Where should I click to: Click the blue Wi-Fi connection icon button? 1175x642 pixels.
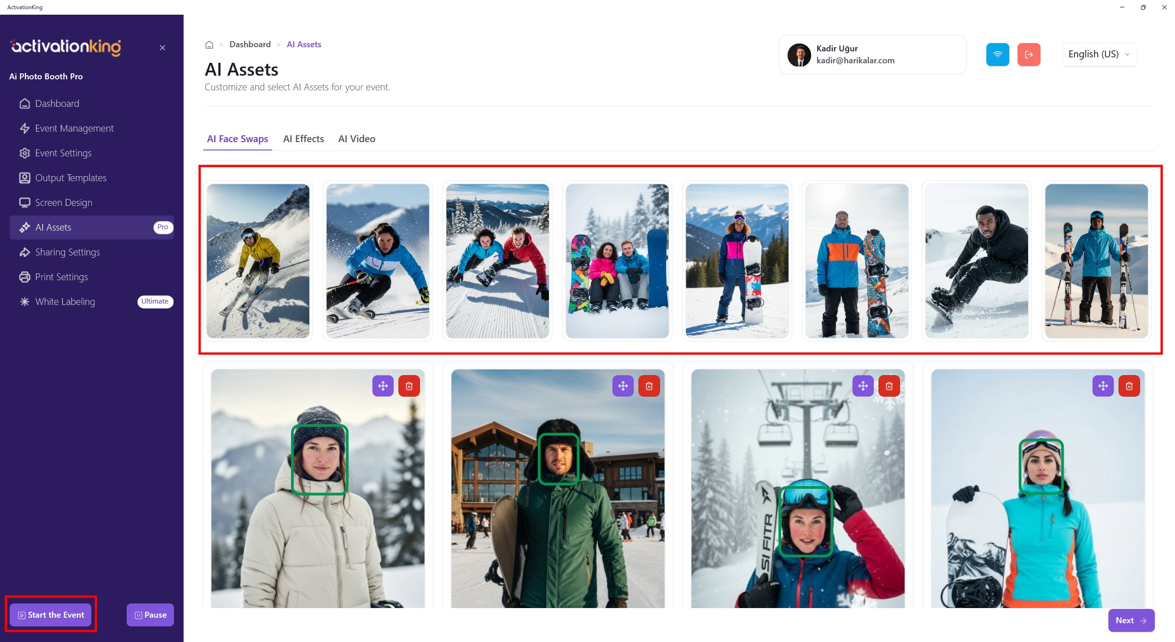[997, 55]
